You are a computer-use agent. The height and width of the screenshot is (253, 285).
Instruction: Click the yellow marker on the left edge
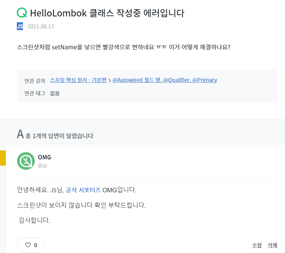coord(3,157)
